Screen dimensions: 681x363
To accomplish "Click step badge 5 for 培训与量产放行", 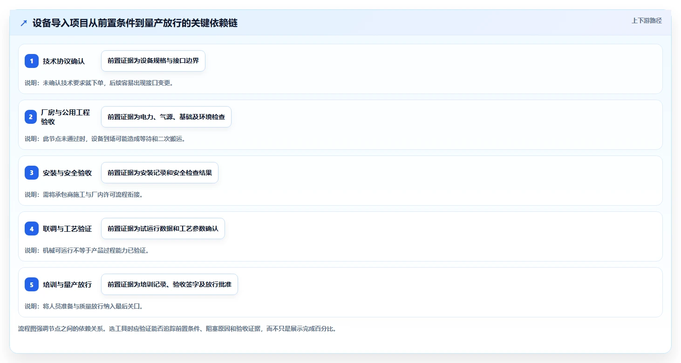I will (x=32, y=284).
